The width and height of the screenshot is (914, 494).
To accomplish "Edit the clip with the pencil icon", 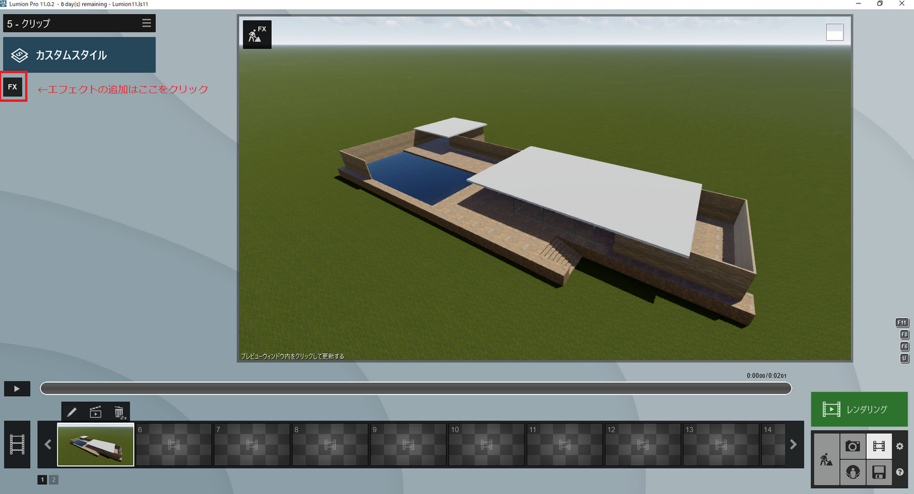I will [x=72, y=412].
